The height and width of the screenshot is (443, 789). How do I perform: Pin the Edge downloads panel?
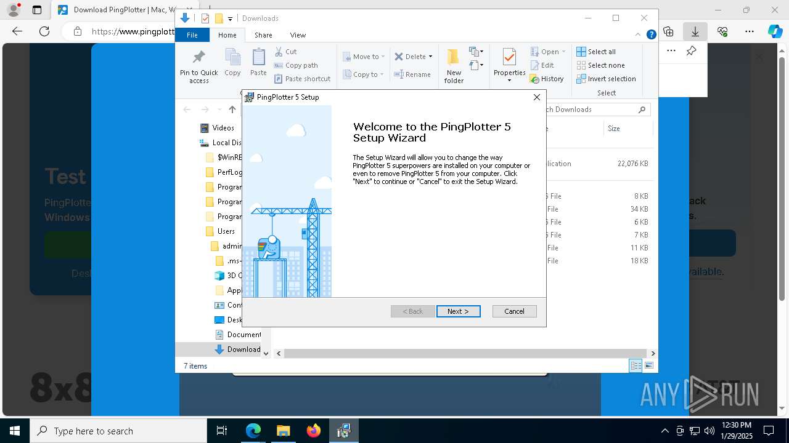[692, 51]
